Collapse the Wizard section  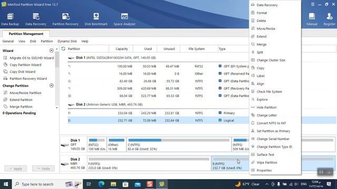(52, 50)
